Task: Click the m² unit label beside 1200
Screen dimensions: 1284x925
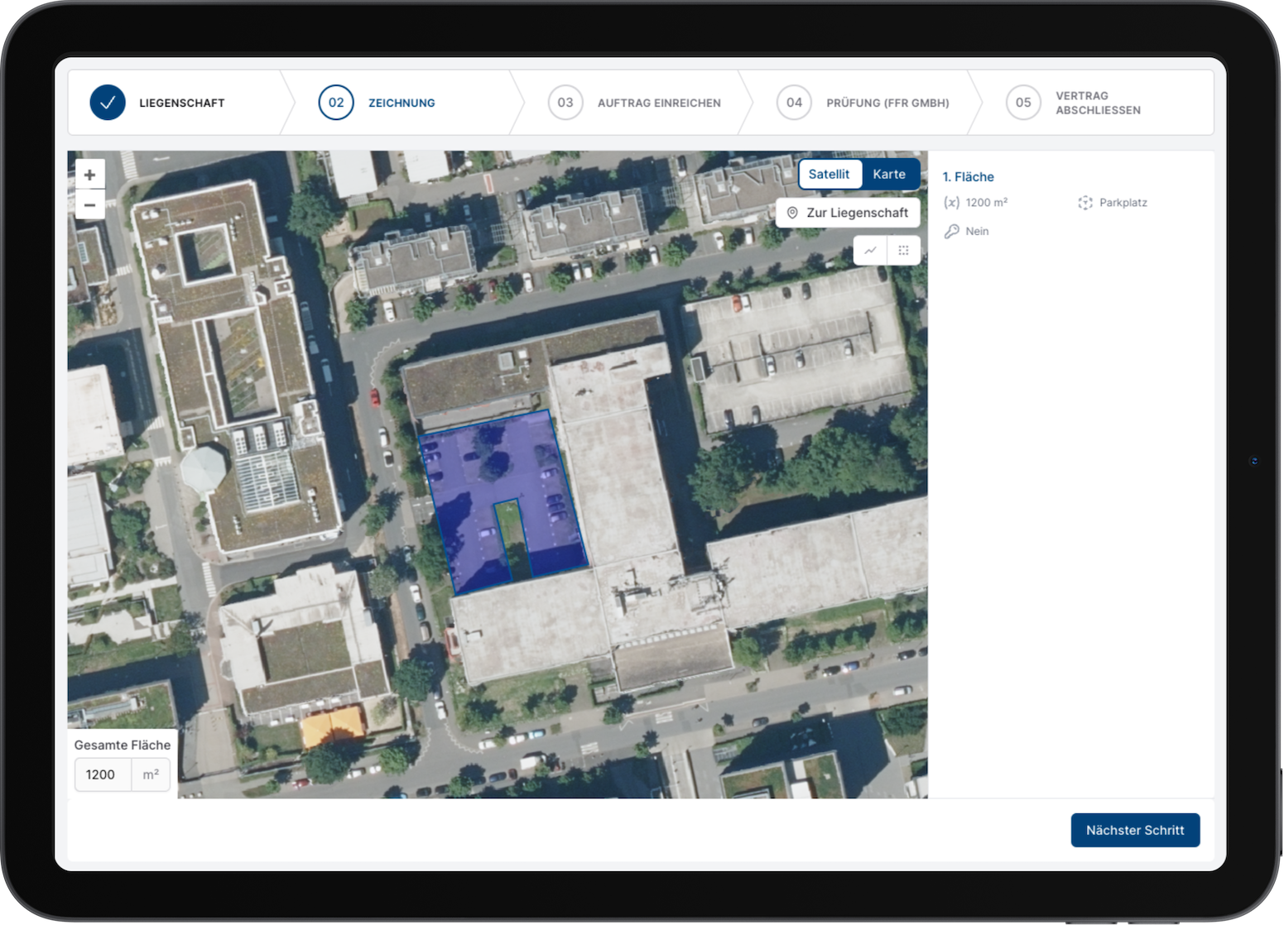Action: point(151,774)
